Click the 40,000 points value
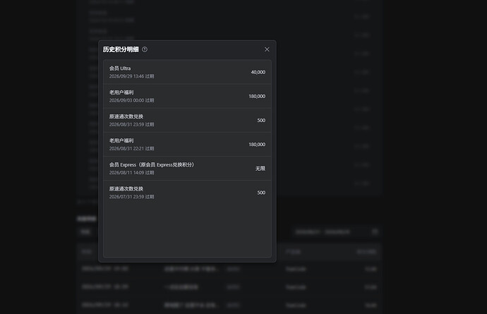Image resolution: width=487 pixels, height=314 pixels. [x=258, y=72]
